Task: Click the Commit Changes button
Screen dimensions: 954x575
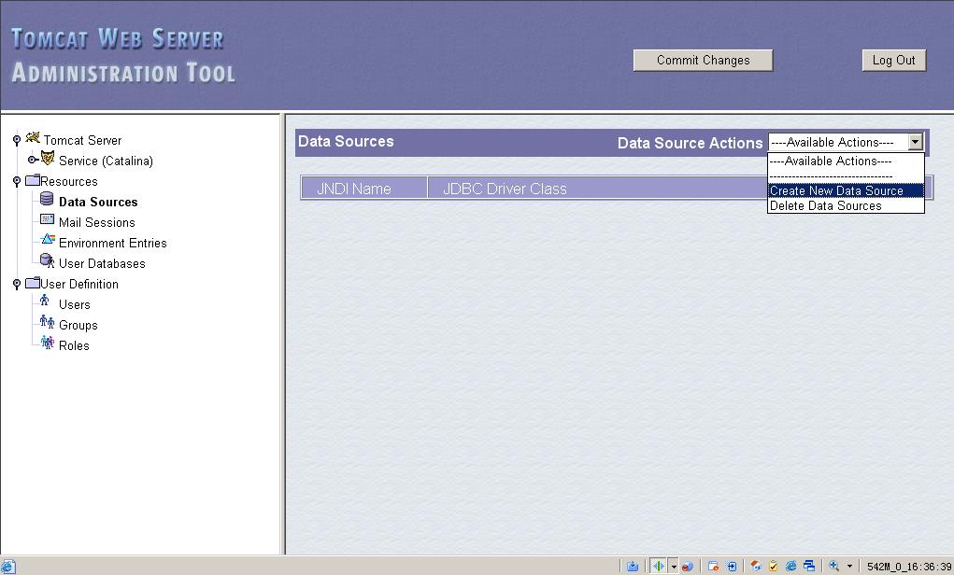Action: (704, 60)
